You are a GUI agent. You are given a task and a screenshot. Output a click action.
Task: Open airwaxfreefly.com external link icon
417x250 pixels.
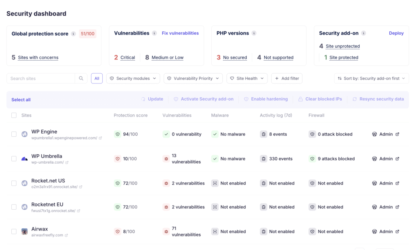(x=66, y=235)
